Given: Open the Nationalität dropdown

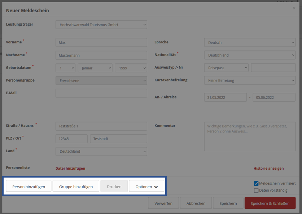Looking at the screenshot, I should point(250,55).
